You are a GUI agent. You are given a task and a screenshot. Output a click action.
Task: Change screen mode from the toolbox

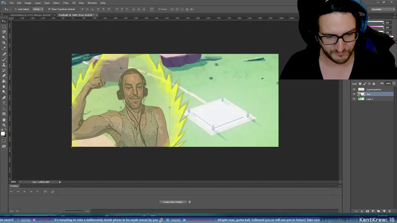coord(4,146)
